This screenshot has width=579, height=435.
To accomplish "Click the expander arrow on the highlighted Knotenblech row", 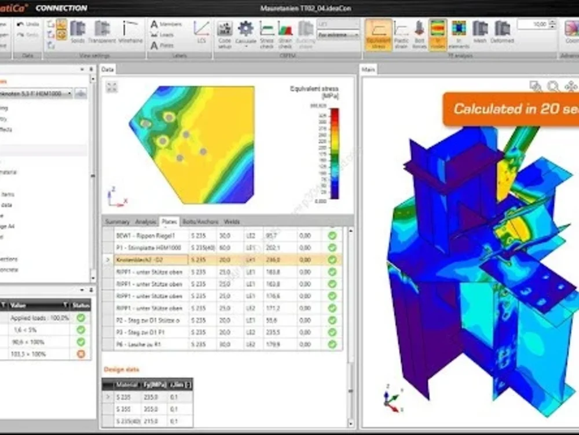I will coord(108,260).
